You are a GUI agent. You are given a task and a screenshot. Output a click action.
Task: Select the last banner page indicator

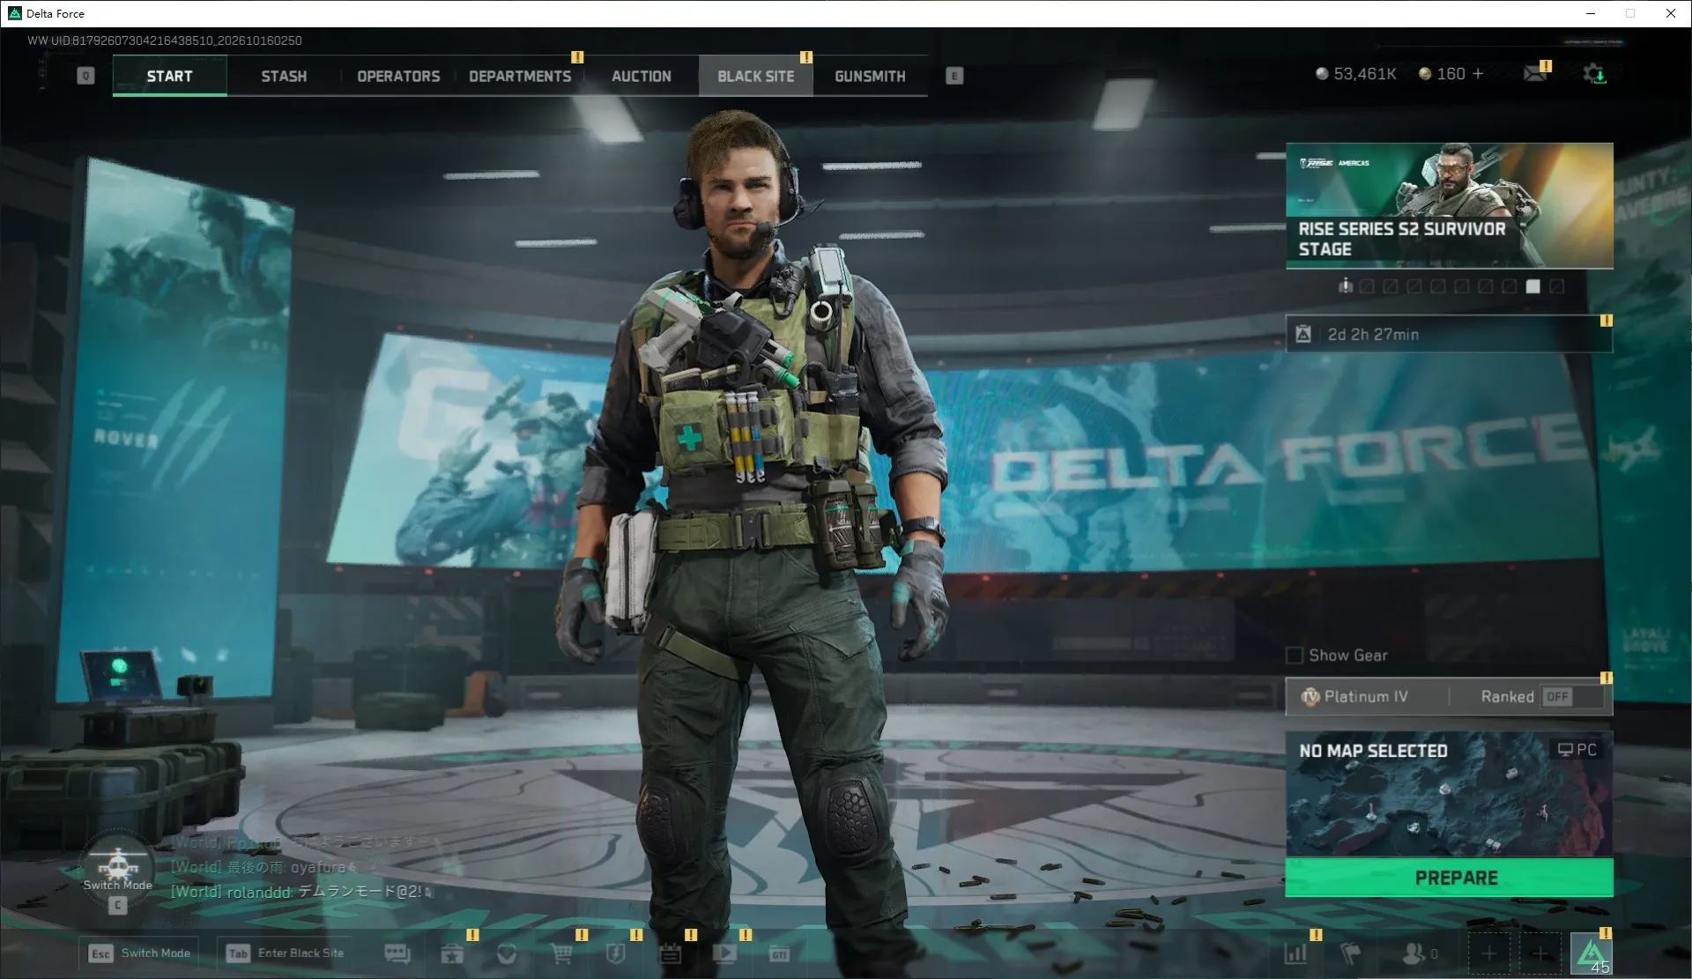tap(1557, 286)
